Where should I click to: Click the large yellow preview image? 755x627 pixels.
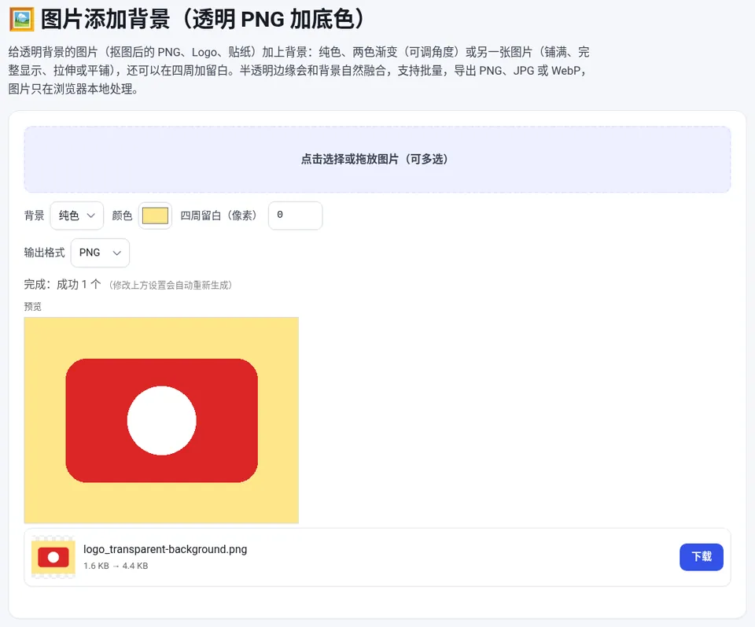click(161, 420)
